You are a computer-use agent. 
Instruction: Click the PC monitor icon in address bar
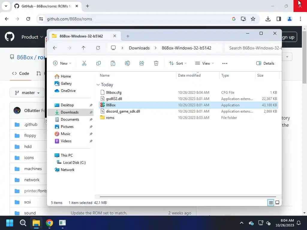tap(113, 48)
